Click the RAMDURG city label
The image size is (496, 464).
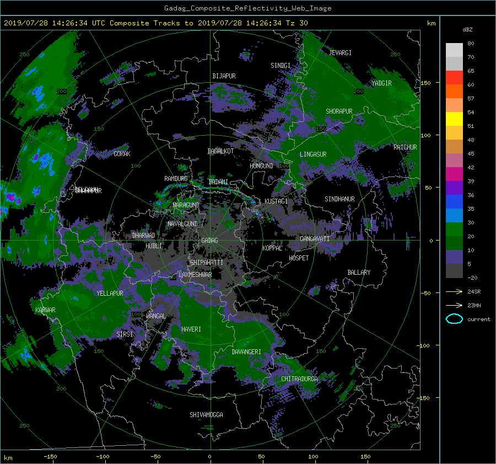176,179
